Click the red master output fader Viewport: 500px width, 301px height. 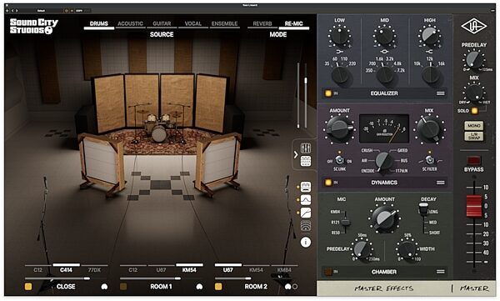click(x=474, y=207)
